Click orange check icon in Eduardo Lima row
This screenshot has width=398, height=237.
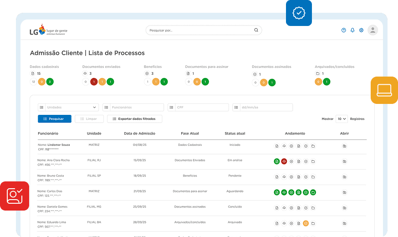tap(306, 223)
